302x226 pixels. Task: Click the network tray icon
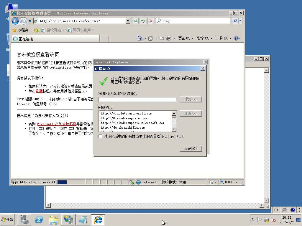point(266,220)
